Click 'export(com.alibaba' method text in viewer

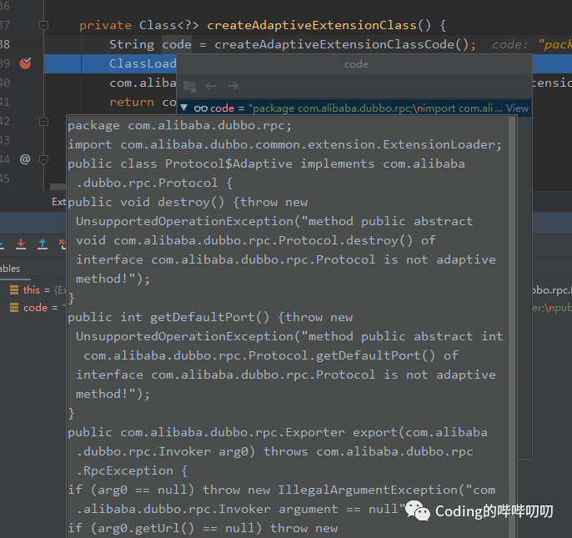[x=420, y=433]
